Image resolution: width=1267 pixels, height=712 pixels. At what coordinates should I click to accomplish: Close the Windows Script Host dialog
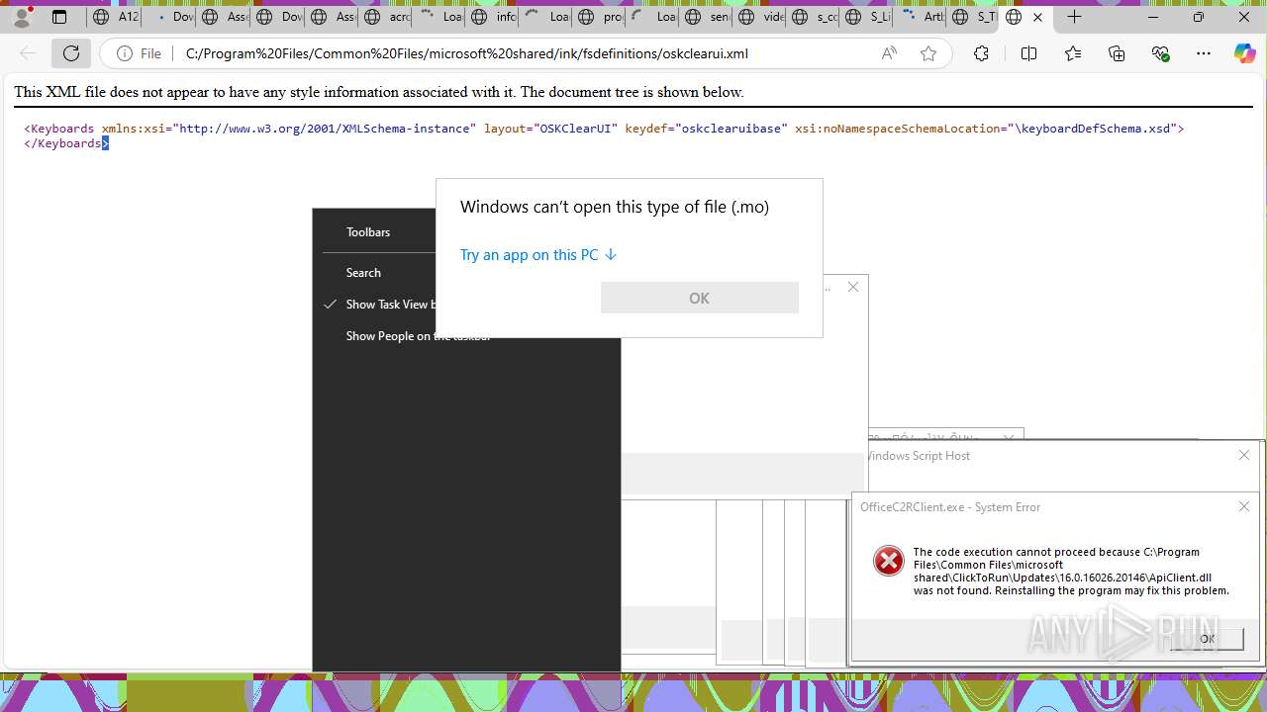(1244, 455)
